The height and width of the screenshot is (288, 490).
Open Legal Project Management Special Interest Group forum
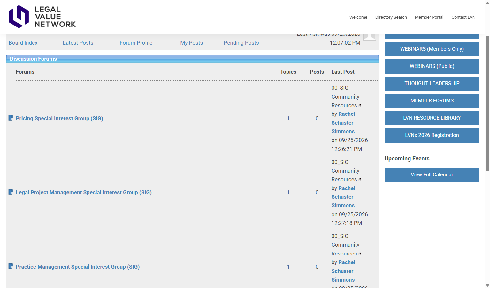tap(84, 192)
